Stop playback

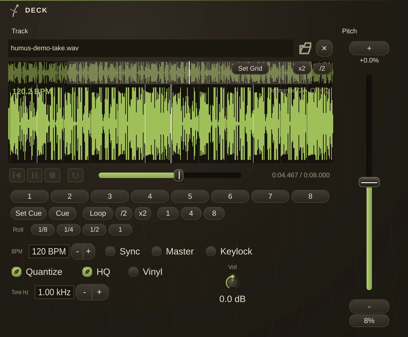52,175
